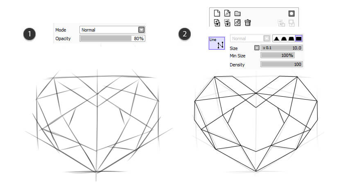Create a new layer set folder
The width and height of the screenshot is (348, 186).
tap(237, 14)
